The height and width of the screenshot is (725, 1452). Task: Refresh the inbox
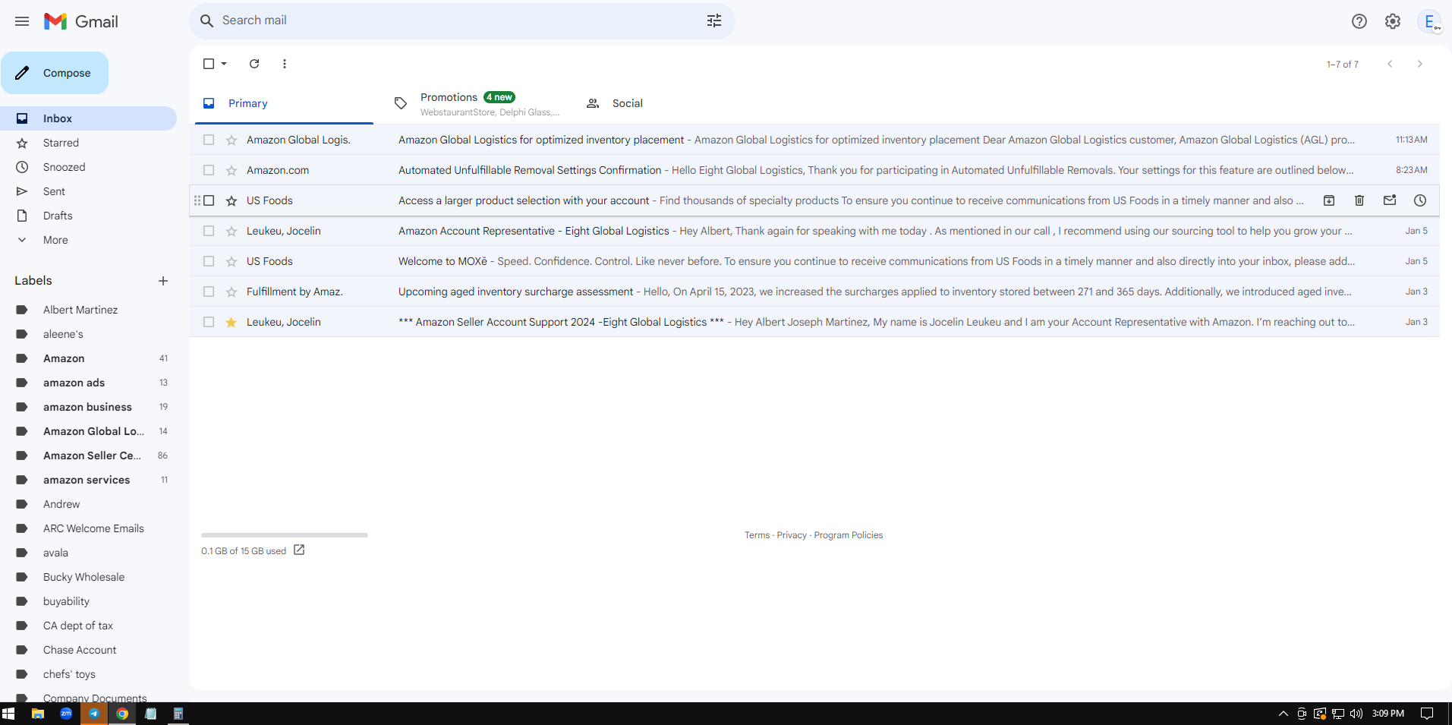[254, 64]
